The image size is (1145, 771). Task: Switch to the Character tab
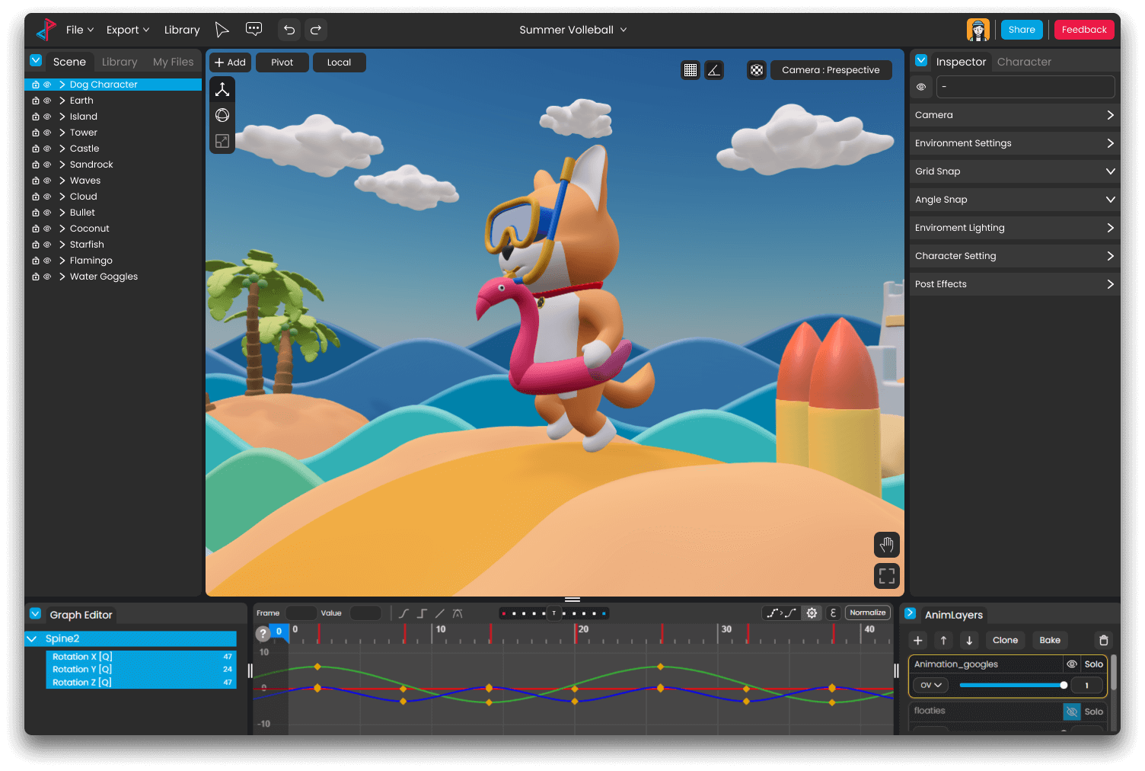[1024, 62]
